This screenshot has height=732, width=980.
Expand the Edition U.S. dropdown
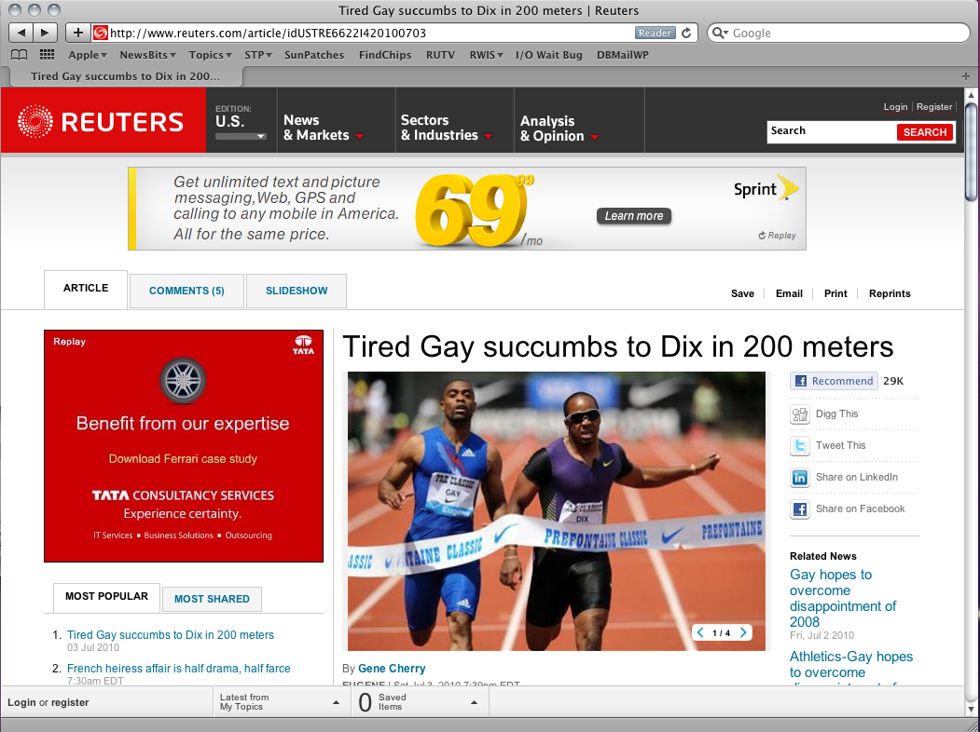pos(241,136)
